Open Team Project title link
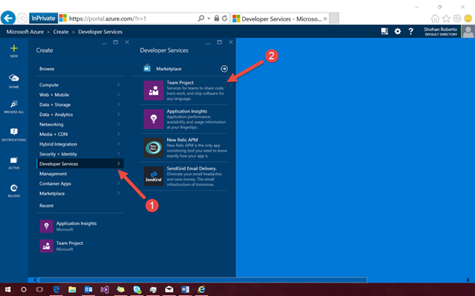Viewport: 475px width, 296px height. pos(180,82)
